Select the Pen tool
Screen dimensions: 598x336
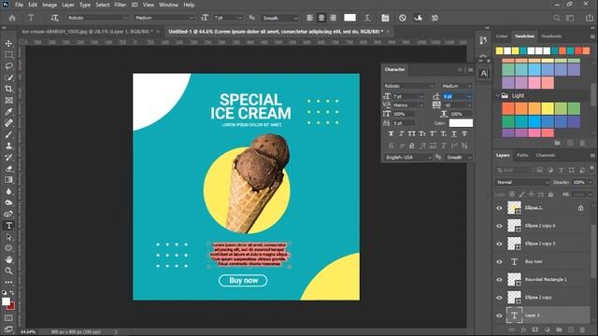[8, 214]
